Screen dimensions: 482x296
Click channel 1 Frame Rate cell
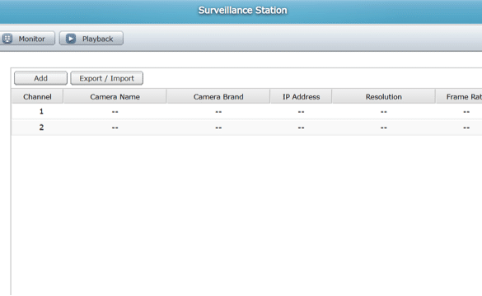(x=459, y=111)
